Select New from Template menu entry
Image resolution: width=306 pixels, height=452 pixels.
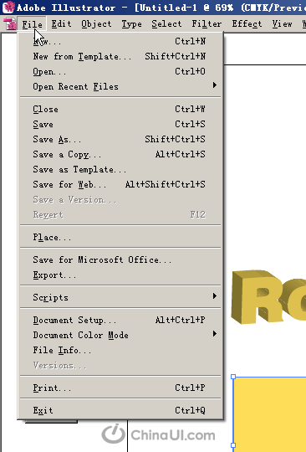tap(120, 56)
